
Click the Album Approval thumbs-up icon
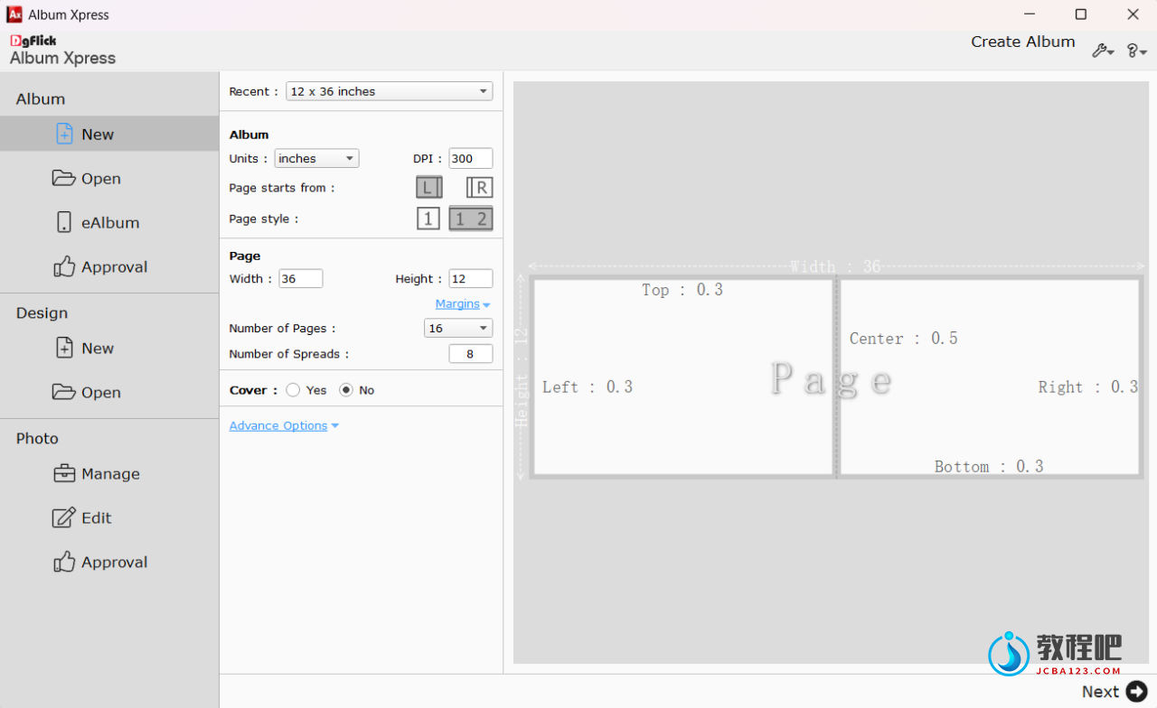pyautogui.click(x=64, y=266)
